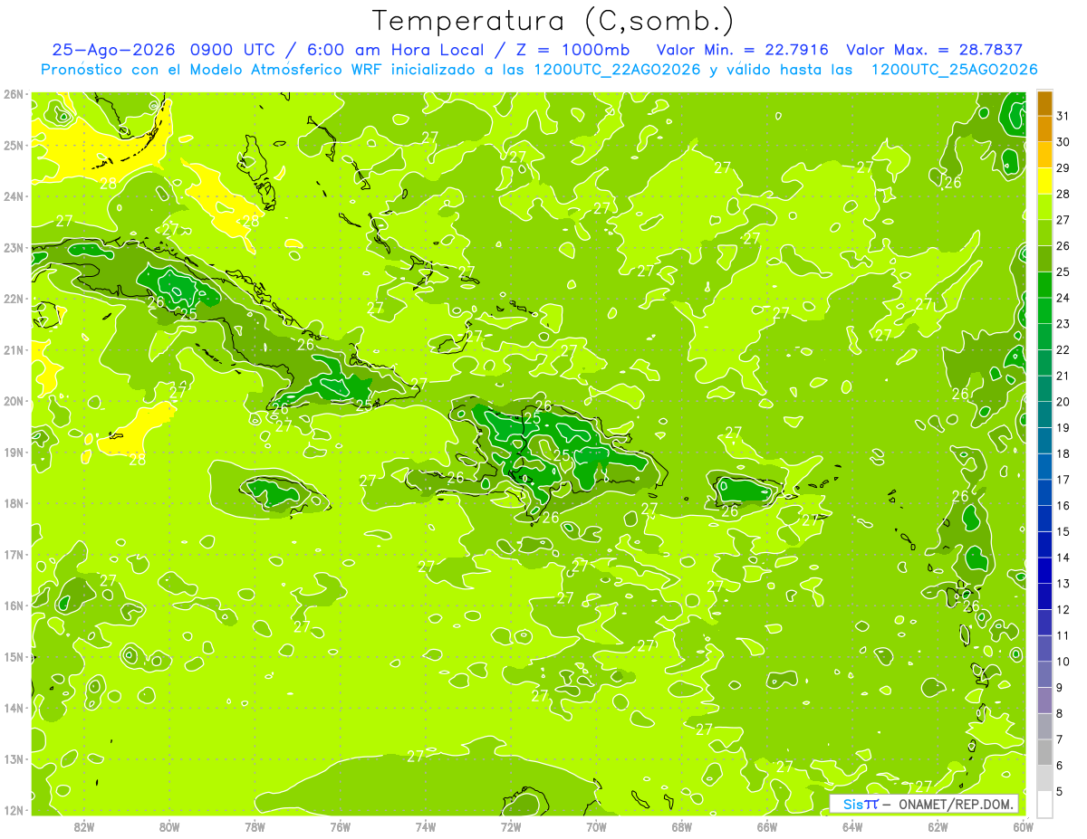The image size is (1087, 839).
Task: Click the colorbar value label "23"
Action: click(1063, 323)
